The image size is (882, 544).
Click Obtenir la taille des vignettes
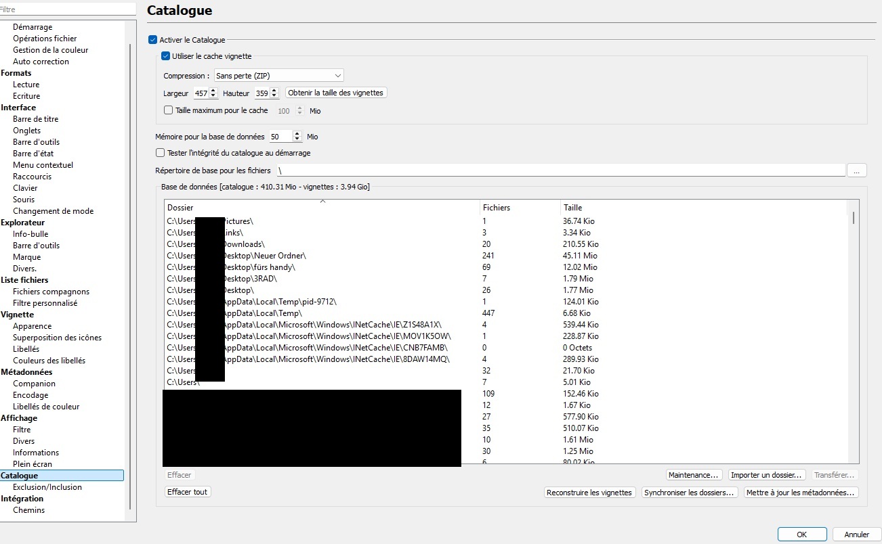click(335, 92)
